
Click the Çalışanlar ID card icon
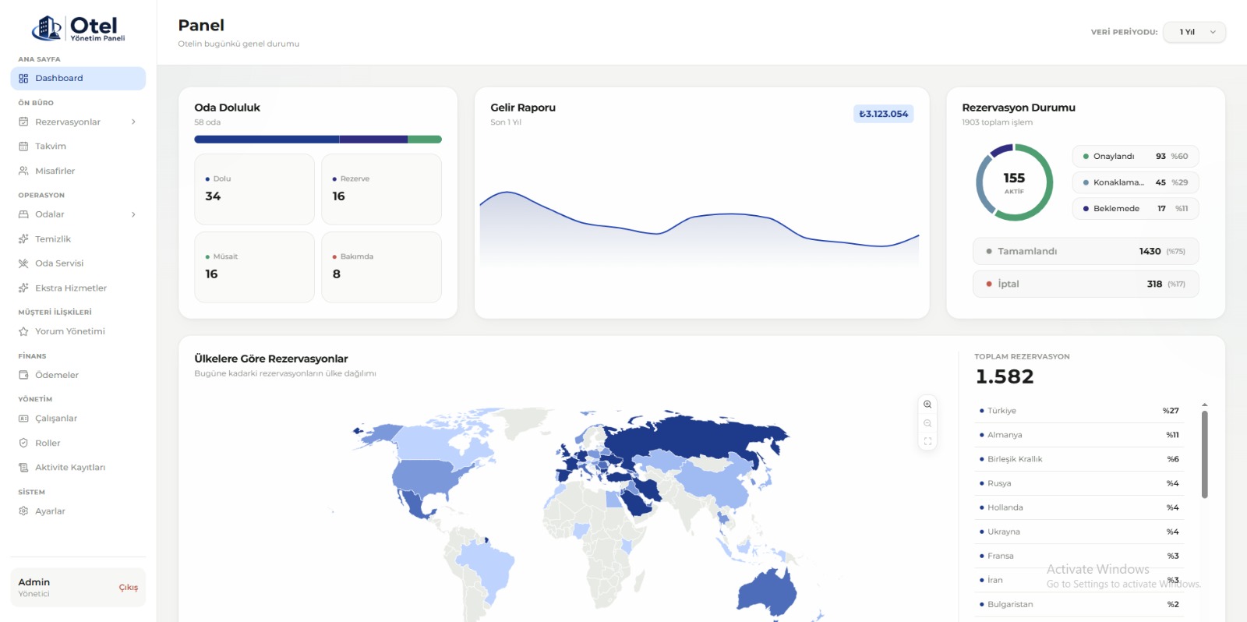[x=23, y=419]
